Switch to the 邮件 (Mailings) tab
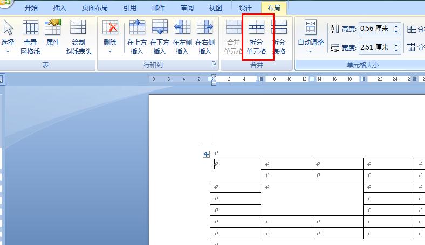This screenshot has height=245, width=425. coord(159,8)
